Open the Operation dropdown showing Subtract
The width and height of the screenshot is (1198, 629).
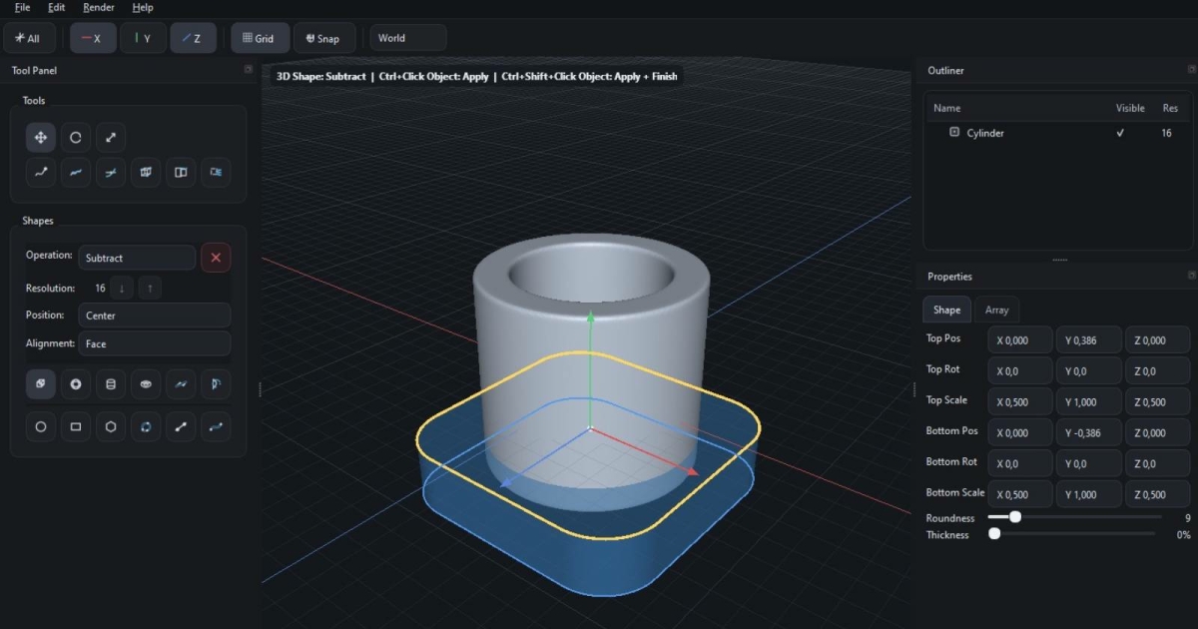[x=137, y=258]
